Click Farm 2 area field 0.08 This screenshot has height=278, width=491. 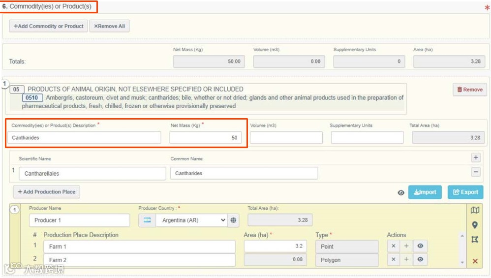[x=275, y=259]
